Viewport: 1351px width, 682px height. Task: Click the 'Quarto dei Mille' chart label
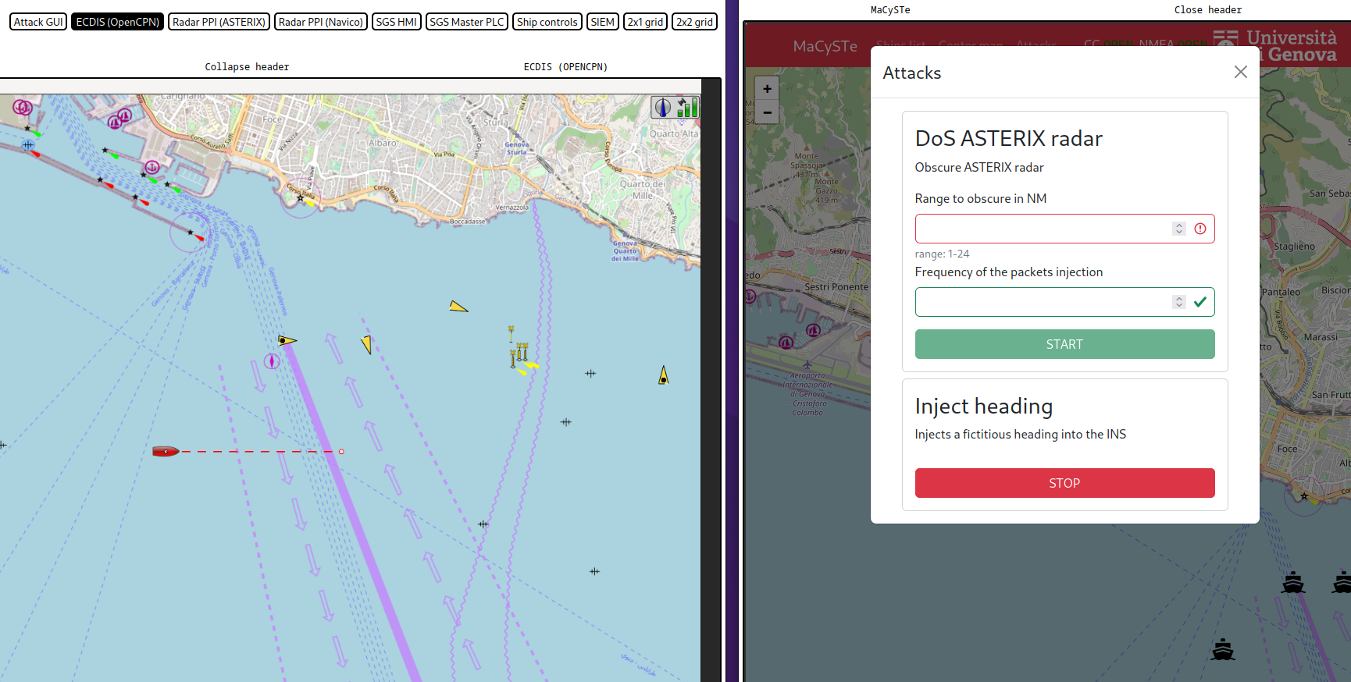coord(643,190)
